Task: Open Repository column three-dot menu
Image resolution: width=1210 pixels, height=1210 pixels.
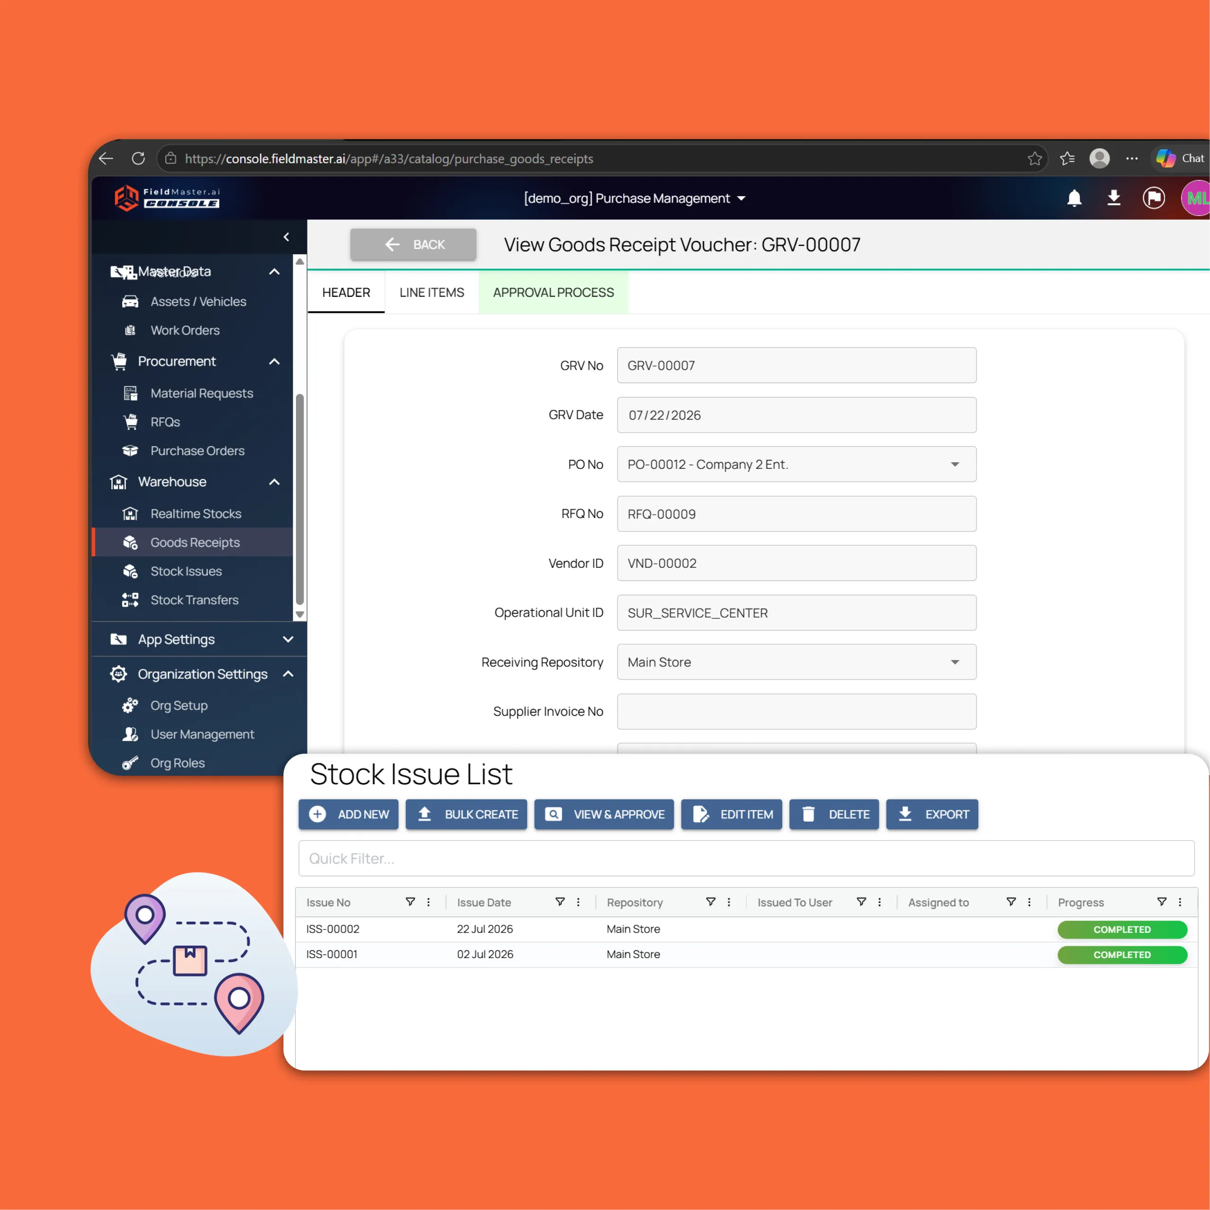Action: pos(728,902)
